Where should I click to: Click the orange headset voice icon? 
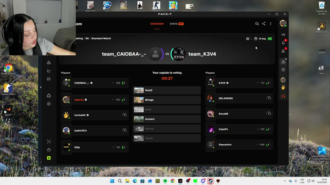coord(283,96)
